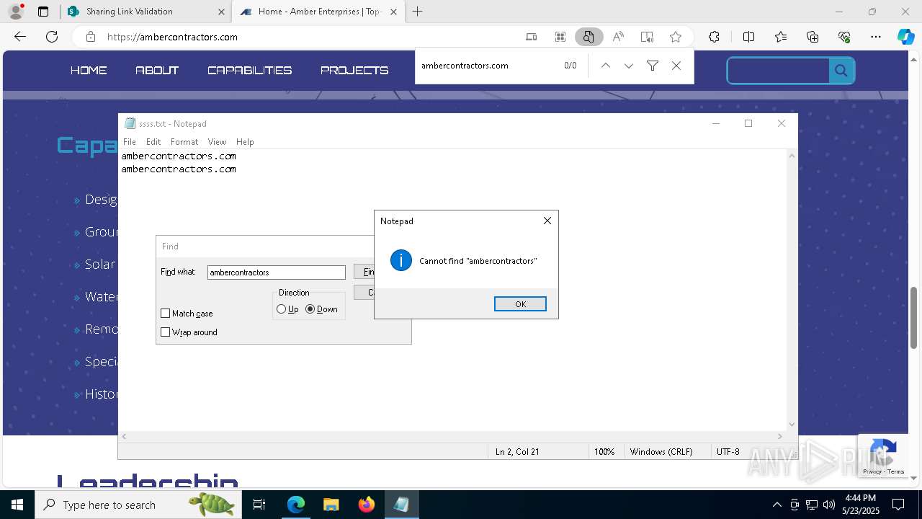Open Notepad Format menu

click(184, 142)
